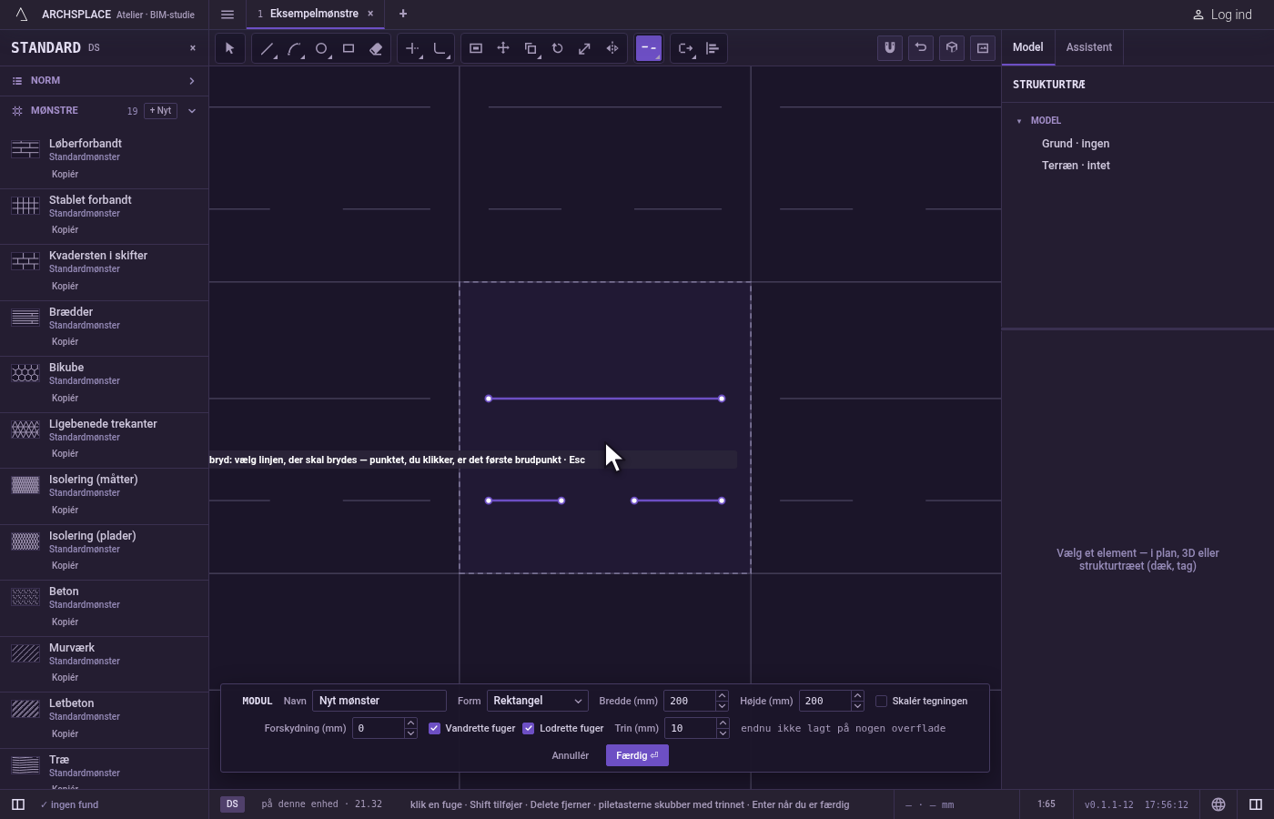Activate the rectangle tool
The image size is (1274, 819).
tap(349, 48)
